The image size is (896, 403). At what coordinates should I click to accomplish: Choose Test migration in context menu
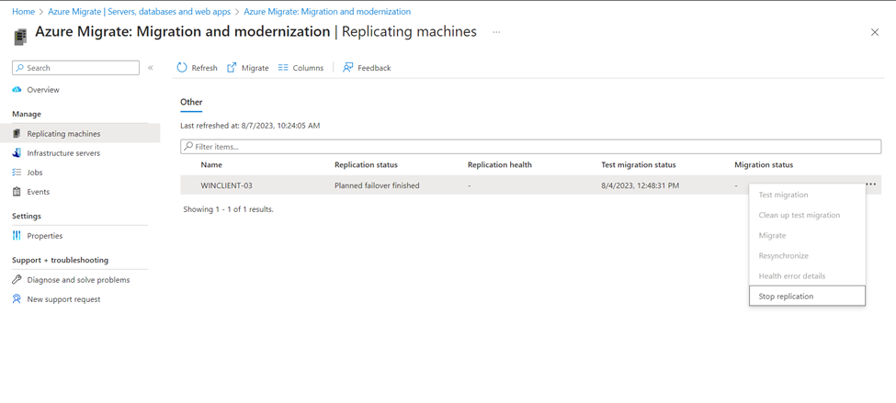[807, 195]
